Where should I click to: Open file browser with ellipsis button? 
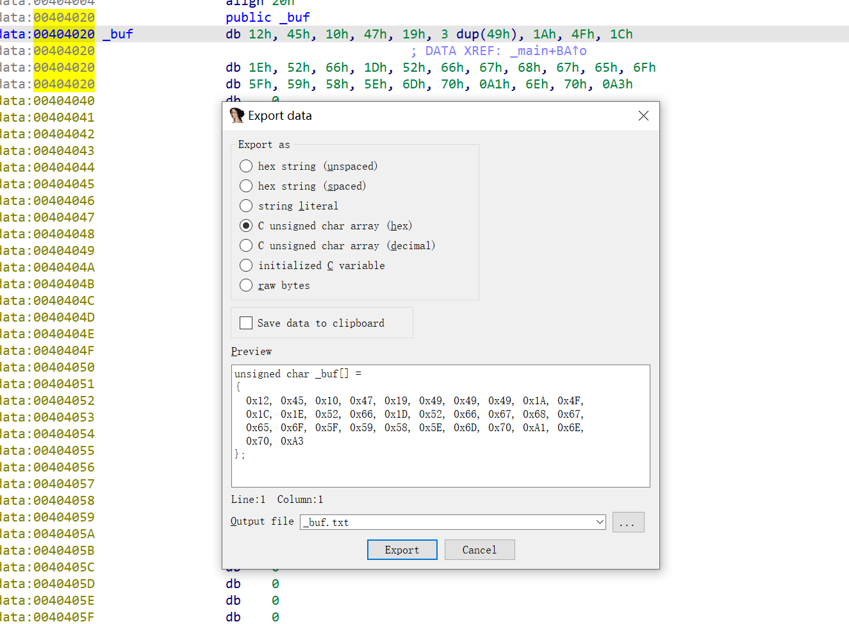628,522
